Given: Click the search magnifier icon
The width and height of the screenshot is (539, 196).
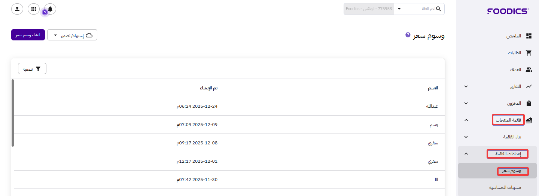Looking at the screenshot, I should point(439,9).
